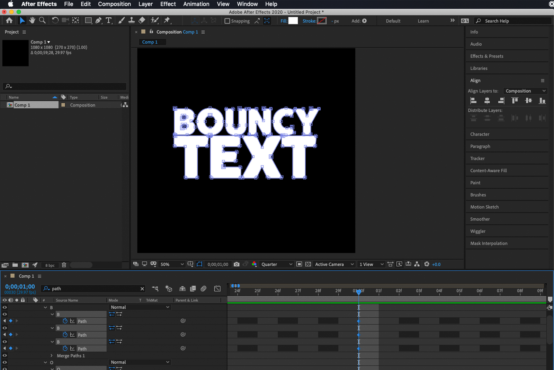Take a snapshot of the composition view

point(236,264)
